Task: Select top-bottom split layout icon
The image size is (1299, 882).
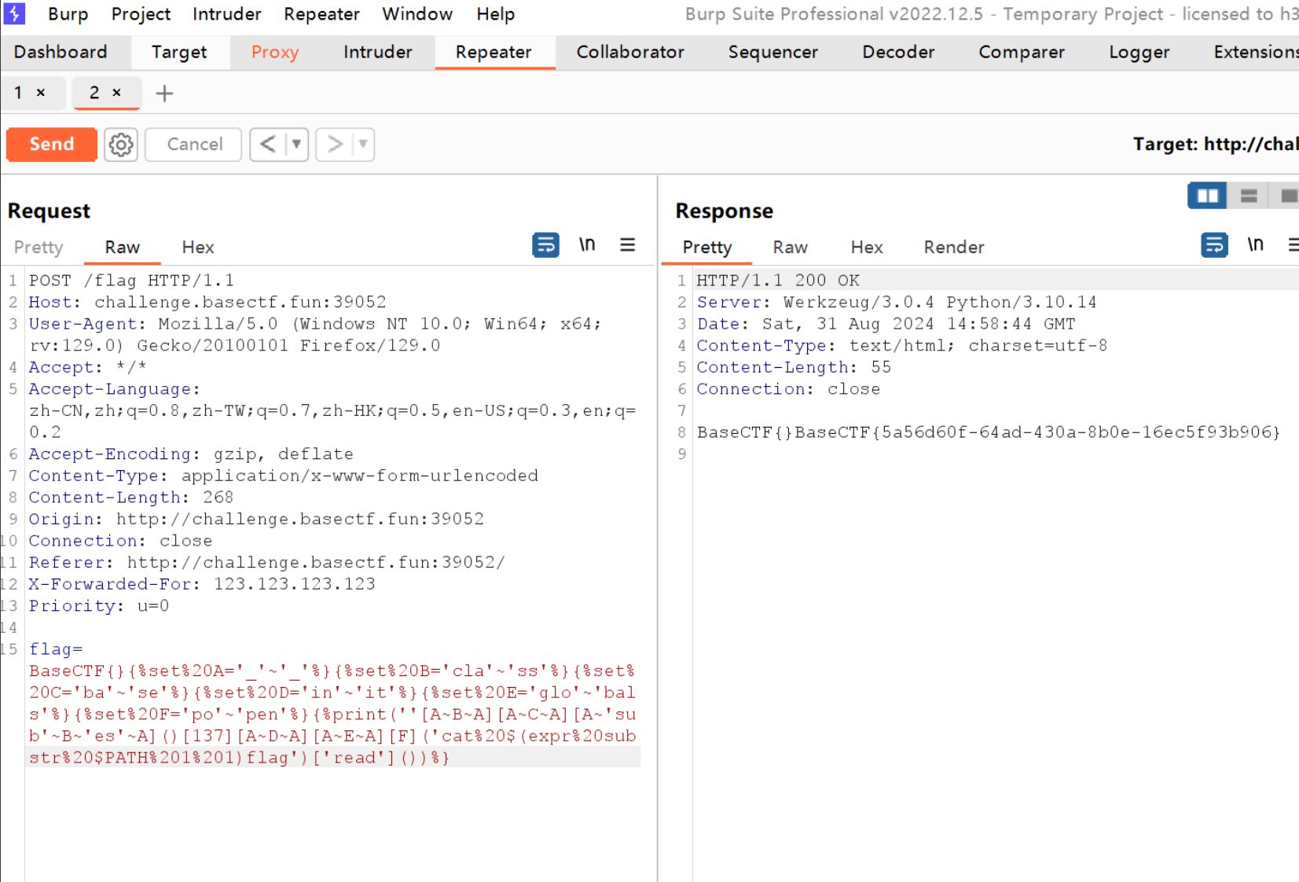Action: pyautogui.click(x=1249, y=196)
